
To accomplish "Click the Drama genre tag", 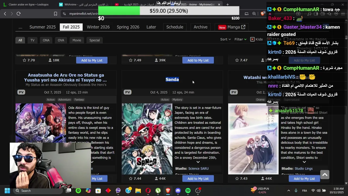I will click(260, 100).
